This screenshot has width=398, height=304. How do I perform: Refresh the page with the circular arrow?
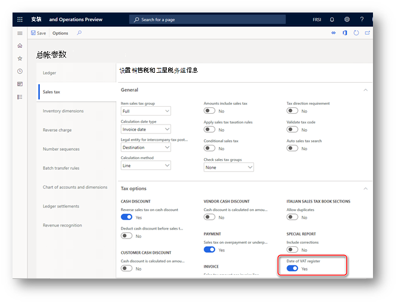(x=356, y=33)
